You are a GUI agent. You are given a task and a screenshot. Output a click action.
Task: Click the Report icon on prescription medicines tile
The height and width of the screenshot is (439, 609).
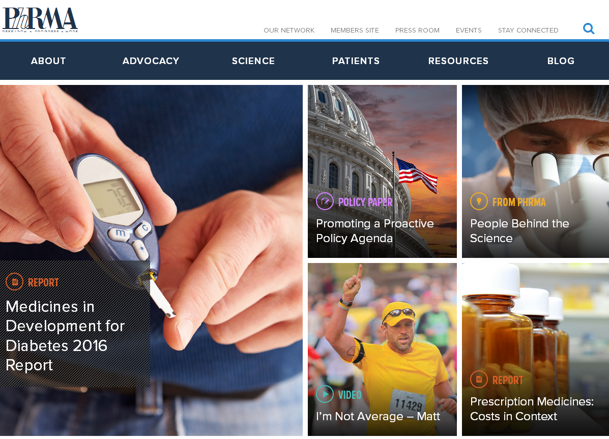click(x=479, y=379)
